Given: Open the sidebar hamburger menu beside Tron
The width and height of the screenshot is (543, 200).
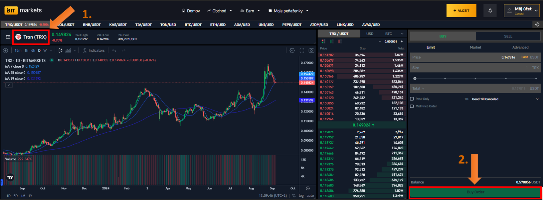Looking at the screenshot, I should click(x=8, y=37).
